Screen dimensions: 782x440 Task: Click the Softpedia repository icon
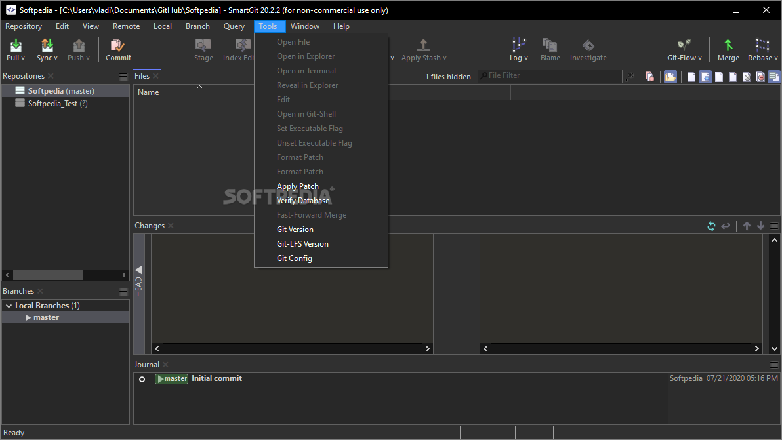coord(20,90)
